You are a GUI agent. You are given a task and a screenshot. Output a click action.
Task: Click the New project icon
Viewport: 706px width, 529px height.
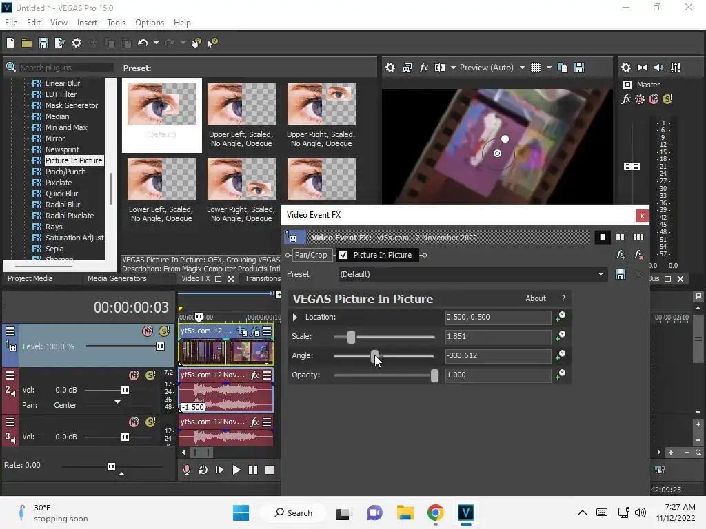(10, 43)
